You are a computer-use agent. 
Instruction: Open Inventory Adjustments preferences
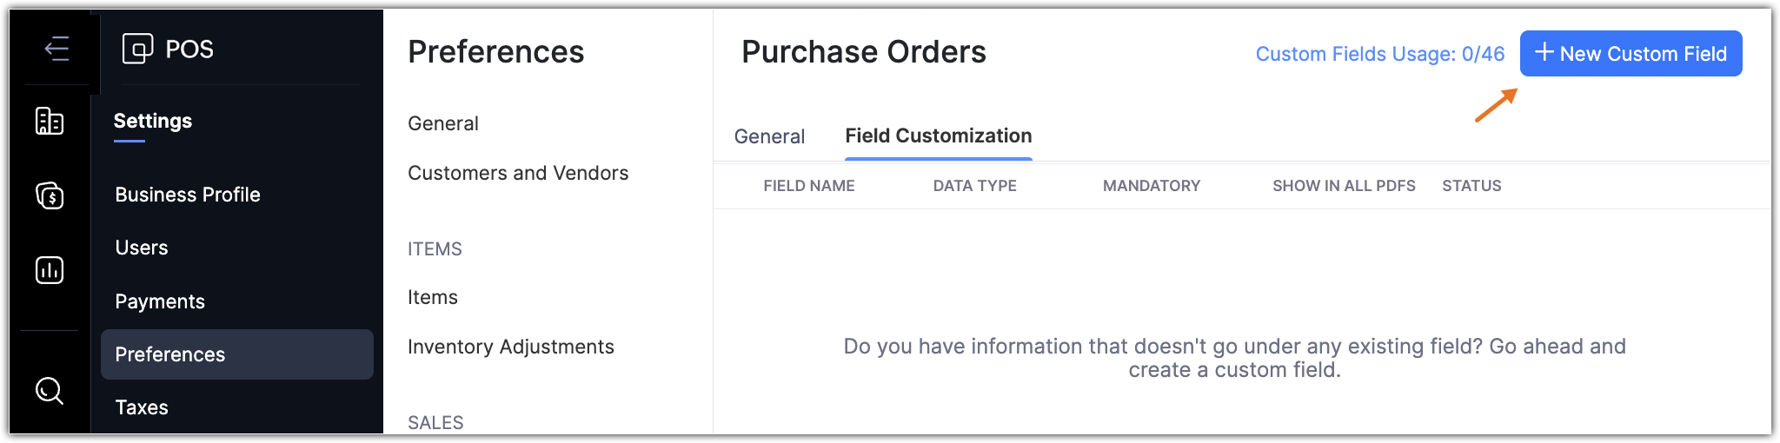tap(511, 347)
